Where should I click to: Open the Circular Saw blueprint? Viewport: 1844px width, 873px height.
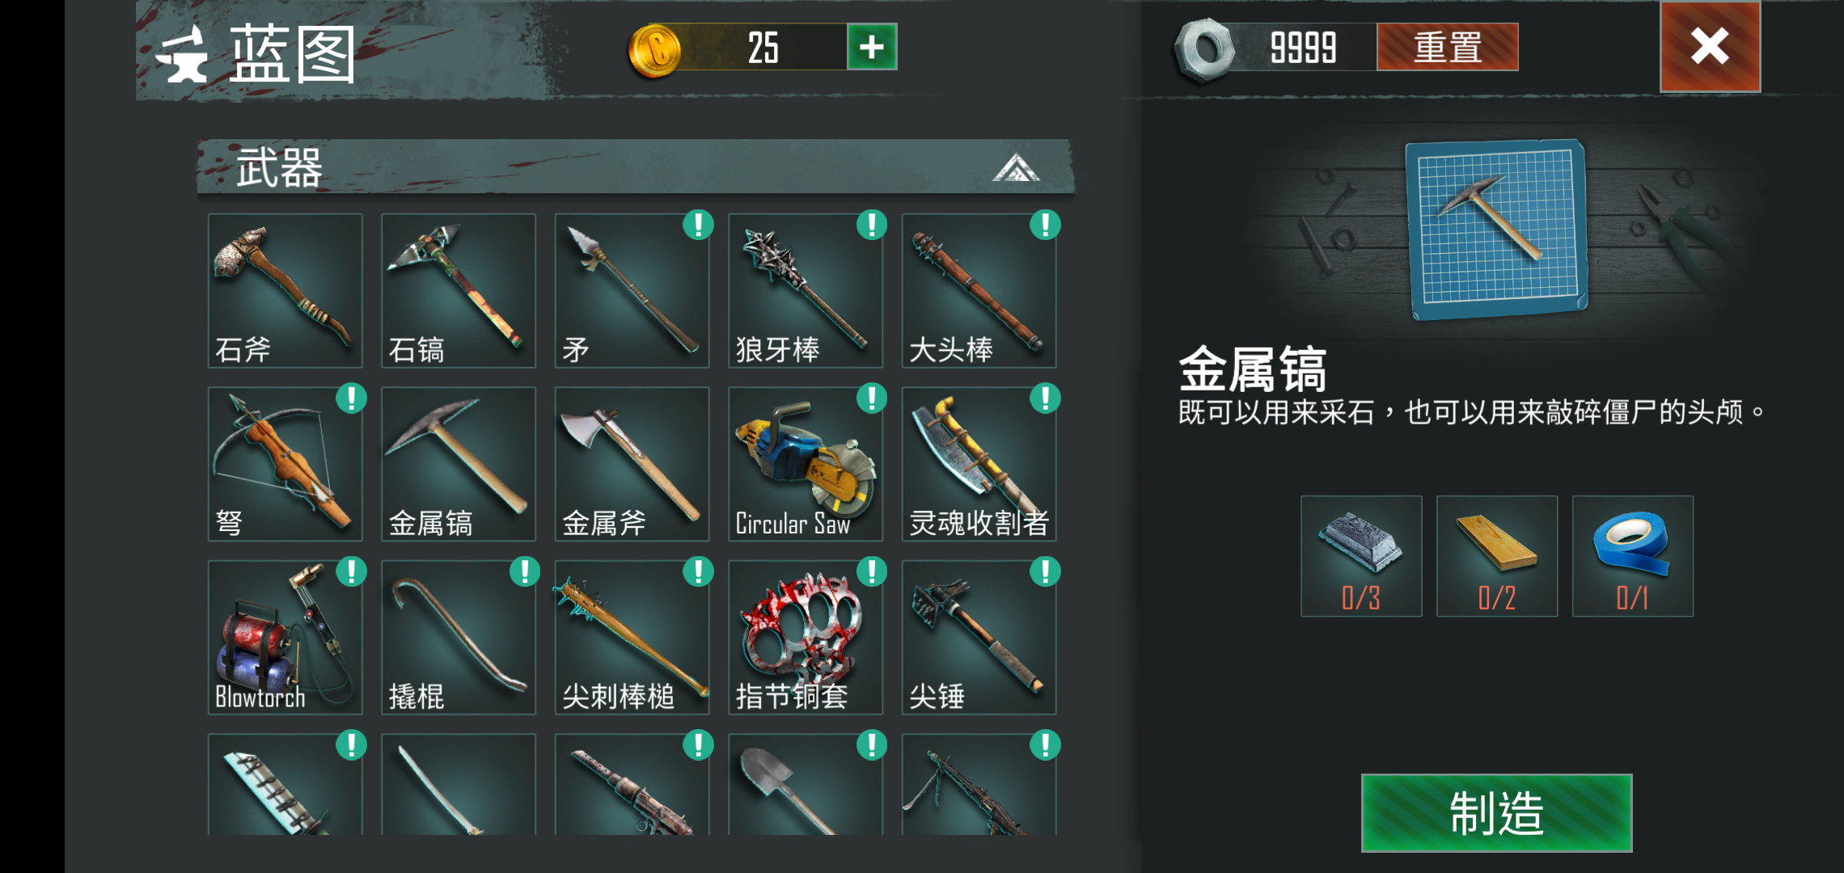(x=806, y=464)
